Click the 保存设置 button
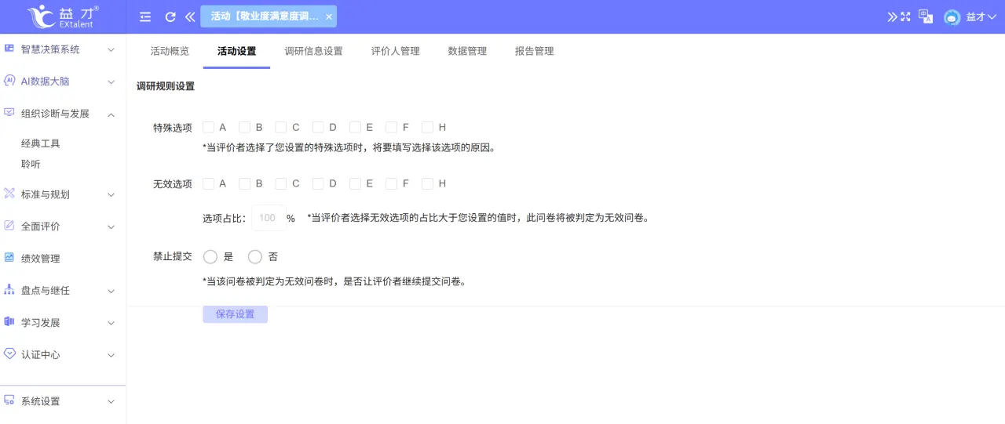1005x424 pixels. (x=235, y=314)
